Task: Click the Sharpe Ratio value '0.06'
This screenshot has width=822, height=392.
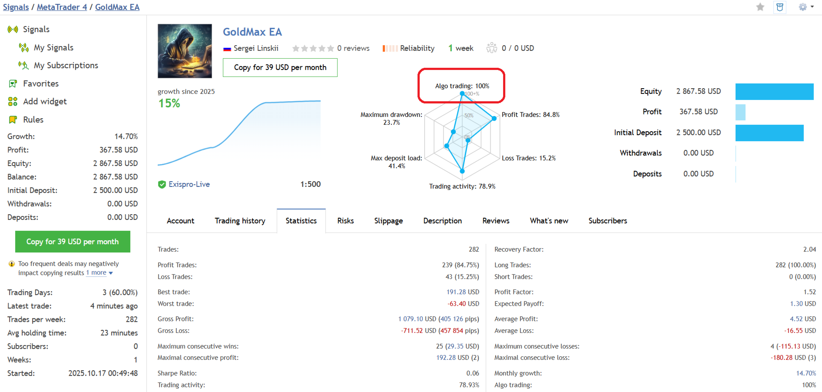Action: pyautogui.click(x=473, y=373)
